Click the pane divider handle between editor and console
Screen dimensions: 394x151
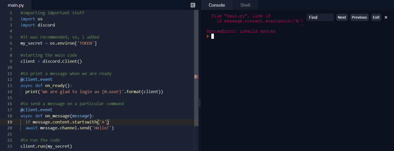tap(200, 103)
